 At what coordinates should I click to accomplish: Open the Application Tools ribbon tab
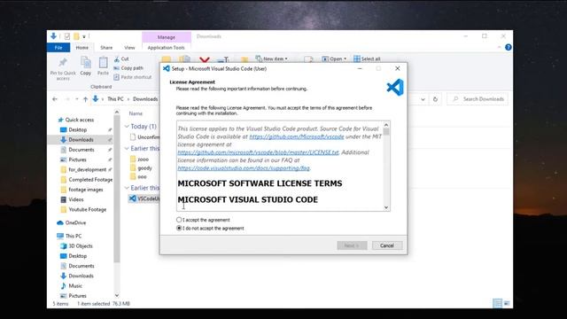(166, 47)
